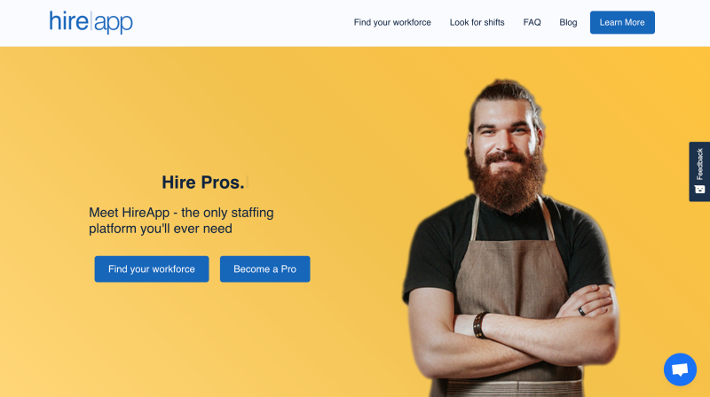Click the Hire Pros. headline text
Viewport: 710px width, 397px height.
203,183
